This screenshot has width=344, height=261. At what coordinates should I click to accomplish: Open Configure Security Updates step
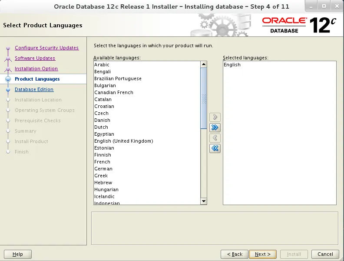coord(46,48)
